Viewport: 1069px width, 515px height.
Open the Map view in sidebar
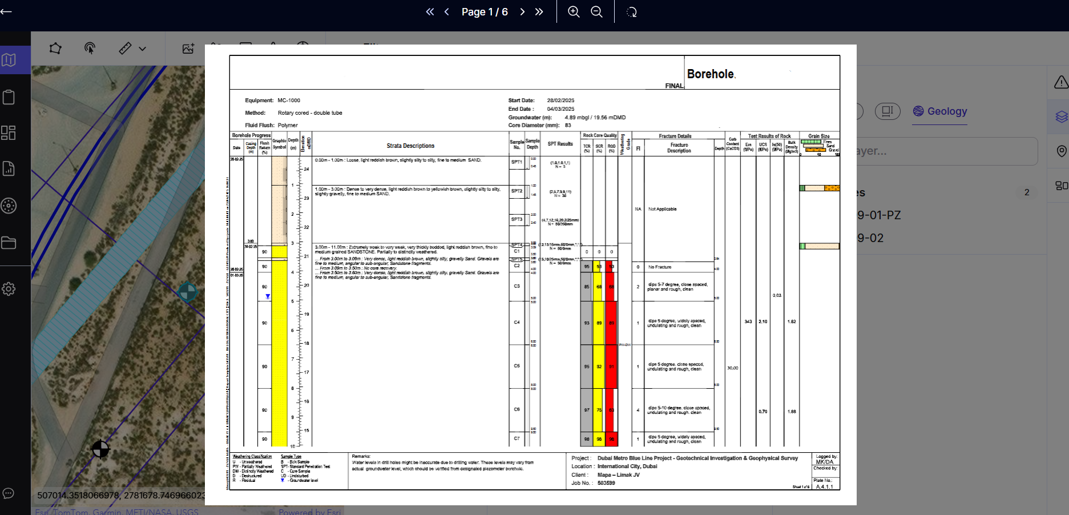[9, 60]
